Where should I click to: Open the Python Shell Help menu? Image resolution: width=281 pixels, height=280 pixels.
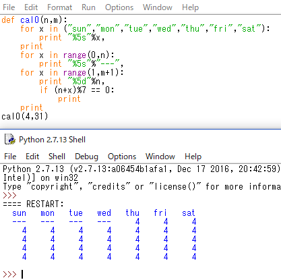pos(193,157)
